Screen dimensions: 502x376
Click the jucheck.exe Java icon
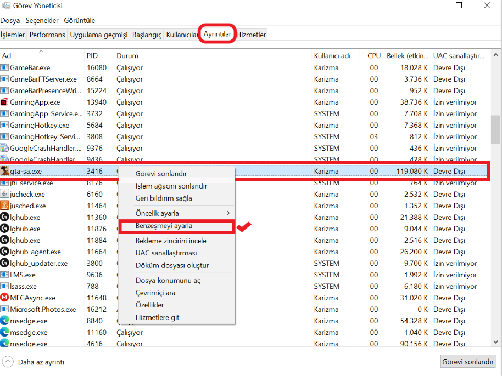point(4,194)
